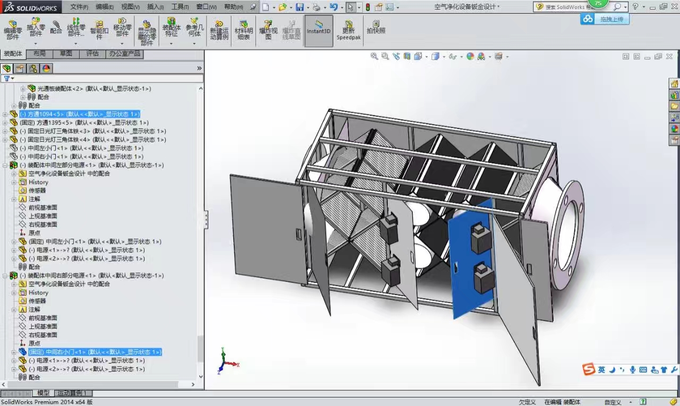Switch to the 布局 tab
Viewport: 680px width, 406px height.
39,54
